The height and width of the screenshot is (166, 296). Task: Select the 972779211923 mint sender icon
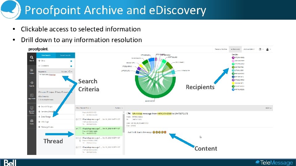pyautogui.click(x=233, y=64)
